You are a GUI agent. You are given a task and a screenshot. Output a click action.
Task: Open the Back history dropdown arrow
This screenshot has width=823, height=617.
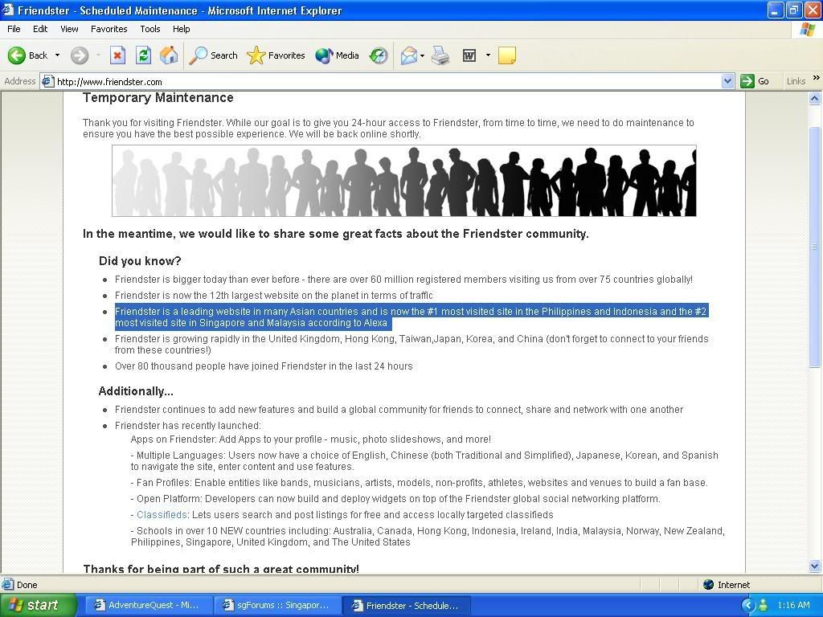pos(57,55)
